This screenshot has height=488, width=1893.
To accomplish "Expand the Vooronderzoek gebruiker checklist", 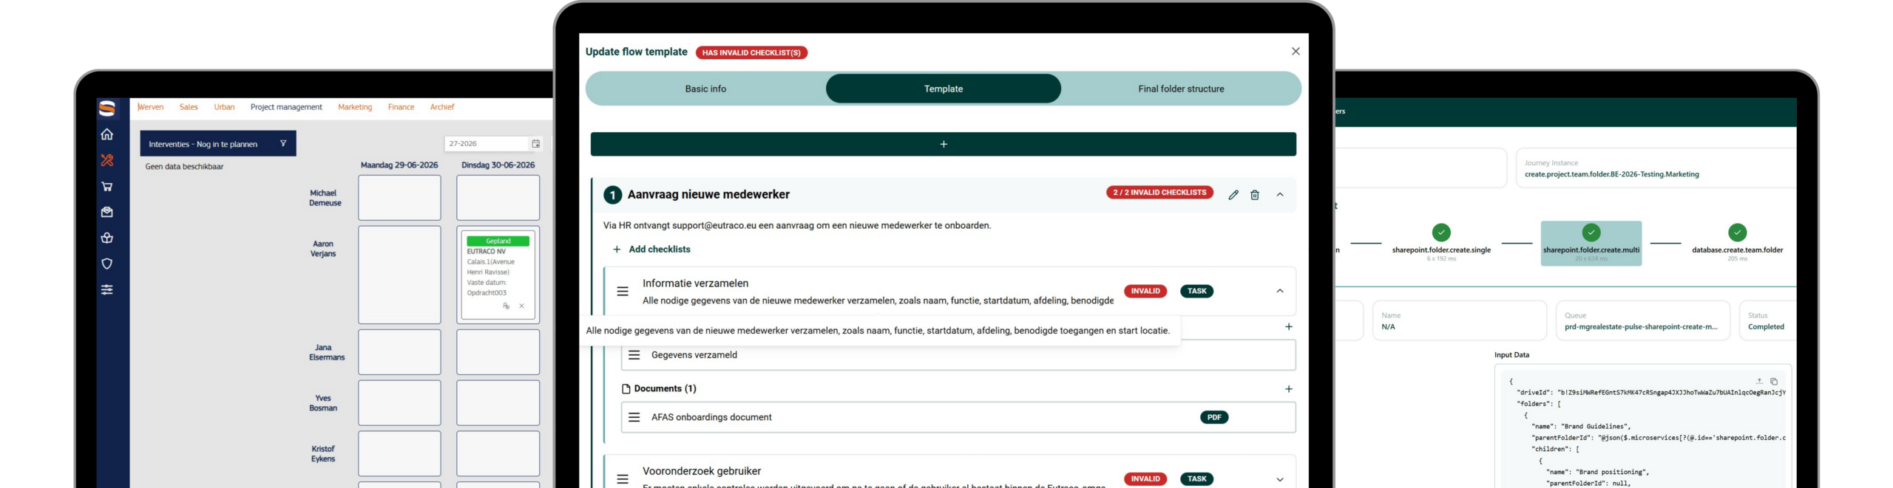I will pyautogui.click(x=1280, y=479).
